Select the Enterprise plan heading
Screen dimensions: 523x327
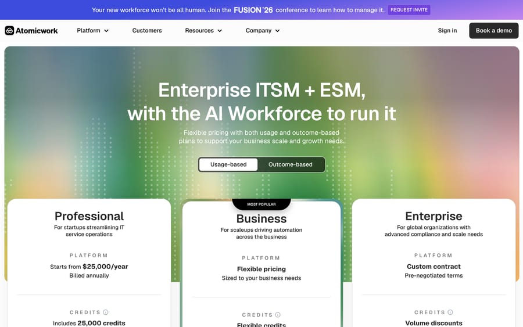click(x=434, y=216)
